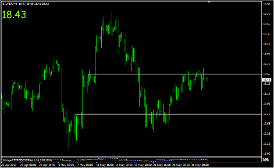Click the SILVER,H4 chart title text

pyautogui.click(x=10, y=4)
